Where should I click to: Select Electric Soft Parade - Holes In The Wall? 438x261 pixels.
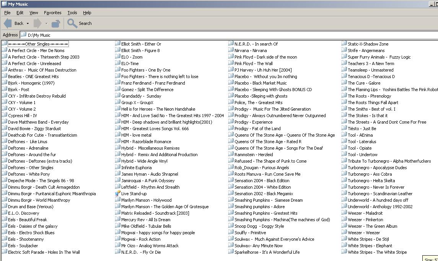[x=44, y=252]
